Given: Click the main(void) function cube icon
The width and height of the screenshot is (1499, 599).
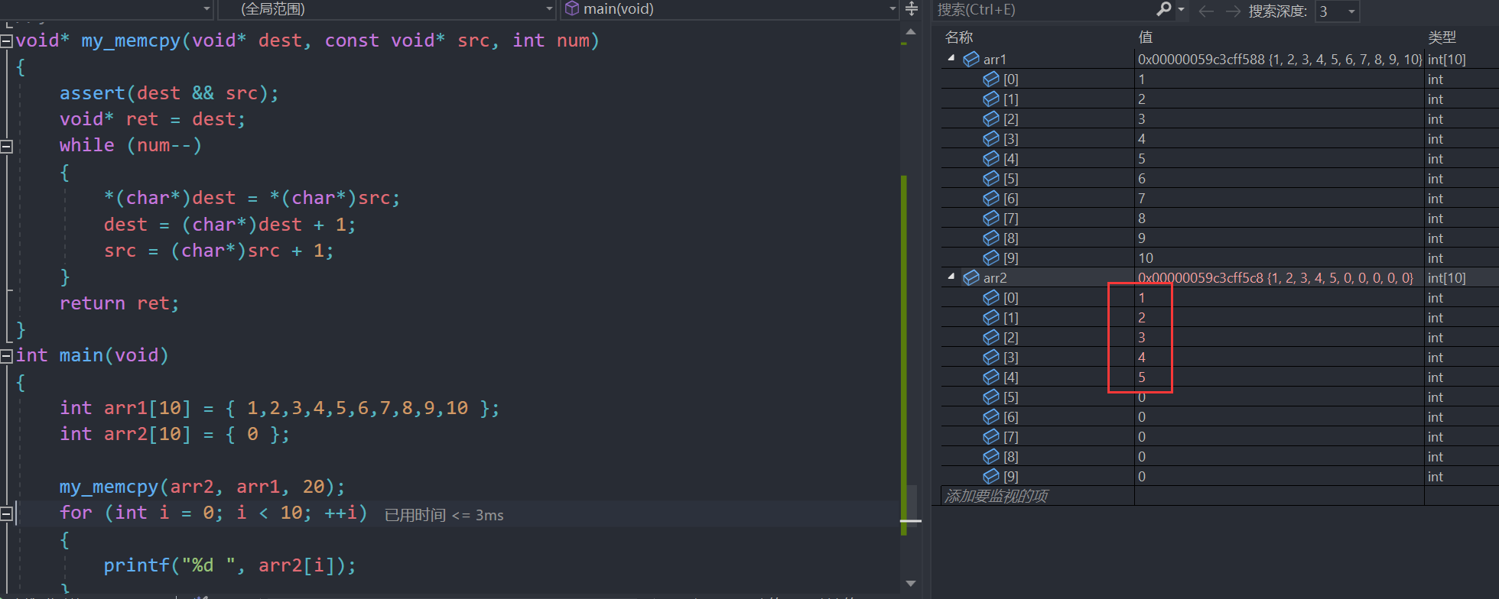Looking at the screenshot, I should coord(571,8).
